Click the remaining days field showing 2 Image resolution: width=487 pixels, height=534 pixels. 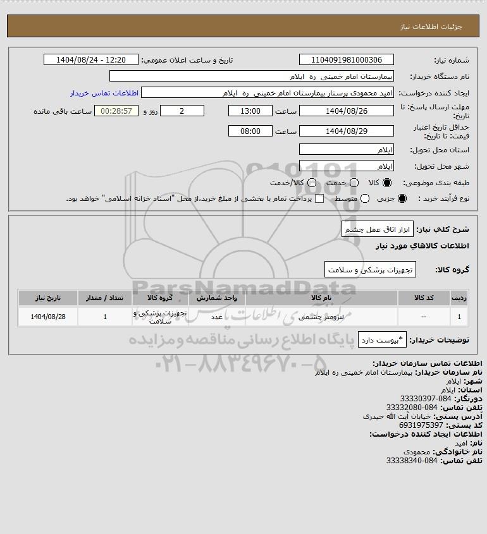point(182,111)
